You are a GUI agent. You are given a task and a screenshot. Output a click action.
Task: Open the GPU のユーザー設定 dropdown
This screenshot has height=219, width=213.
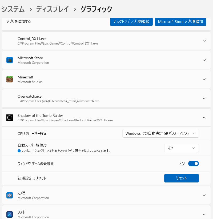pyautogui.click(x=160, y=133)
